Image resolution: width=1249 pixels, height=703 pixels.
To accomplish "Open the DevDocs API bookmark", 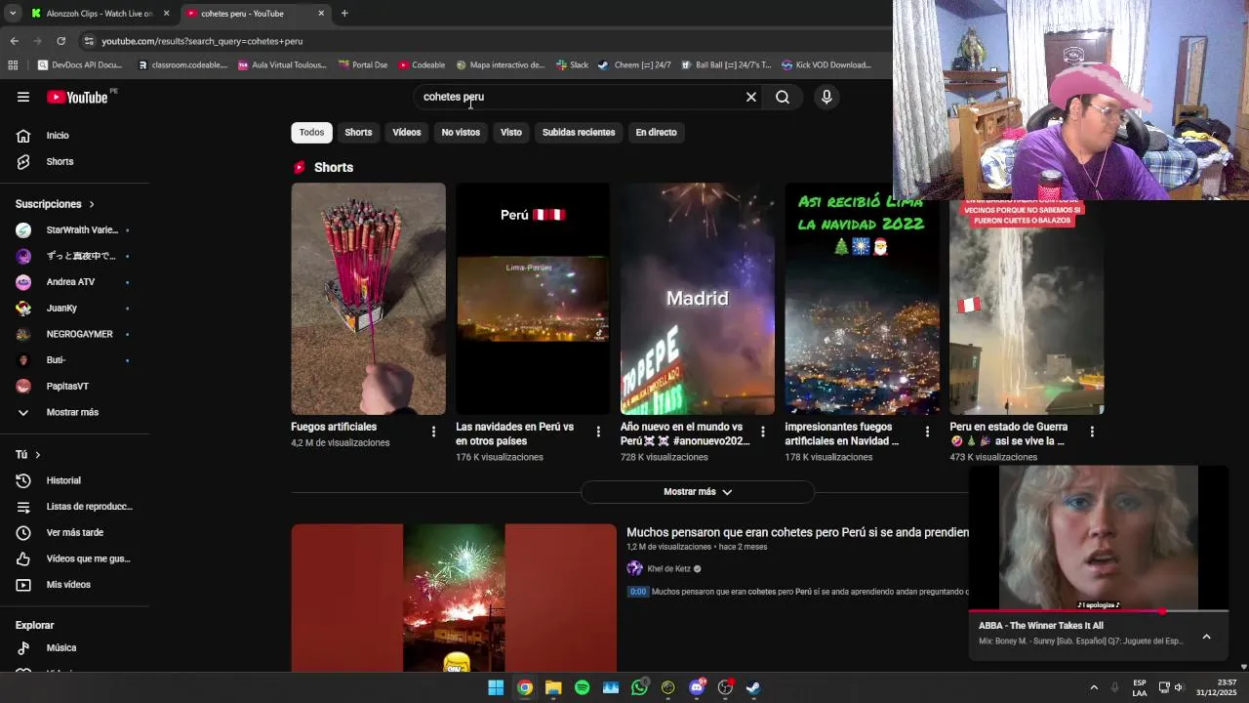I will (80, 65).
